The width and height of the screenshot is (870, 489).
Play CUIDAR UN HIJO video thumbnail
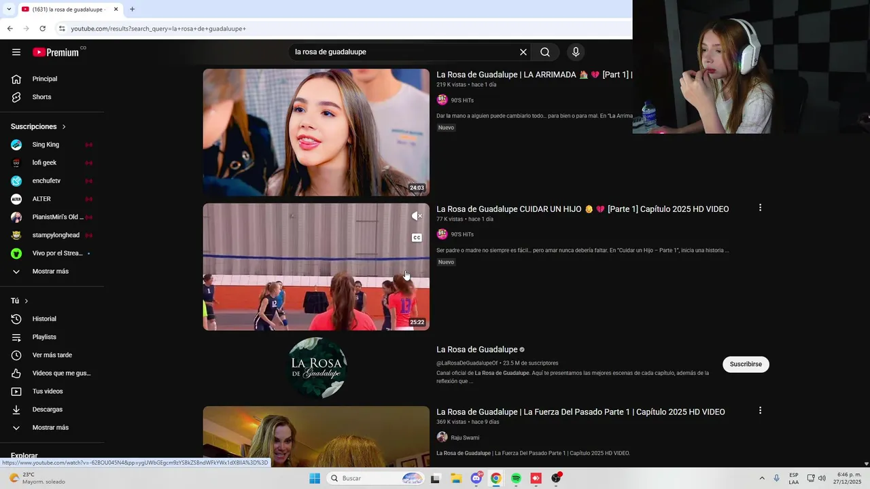point(316,267)
